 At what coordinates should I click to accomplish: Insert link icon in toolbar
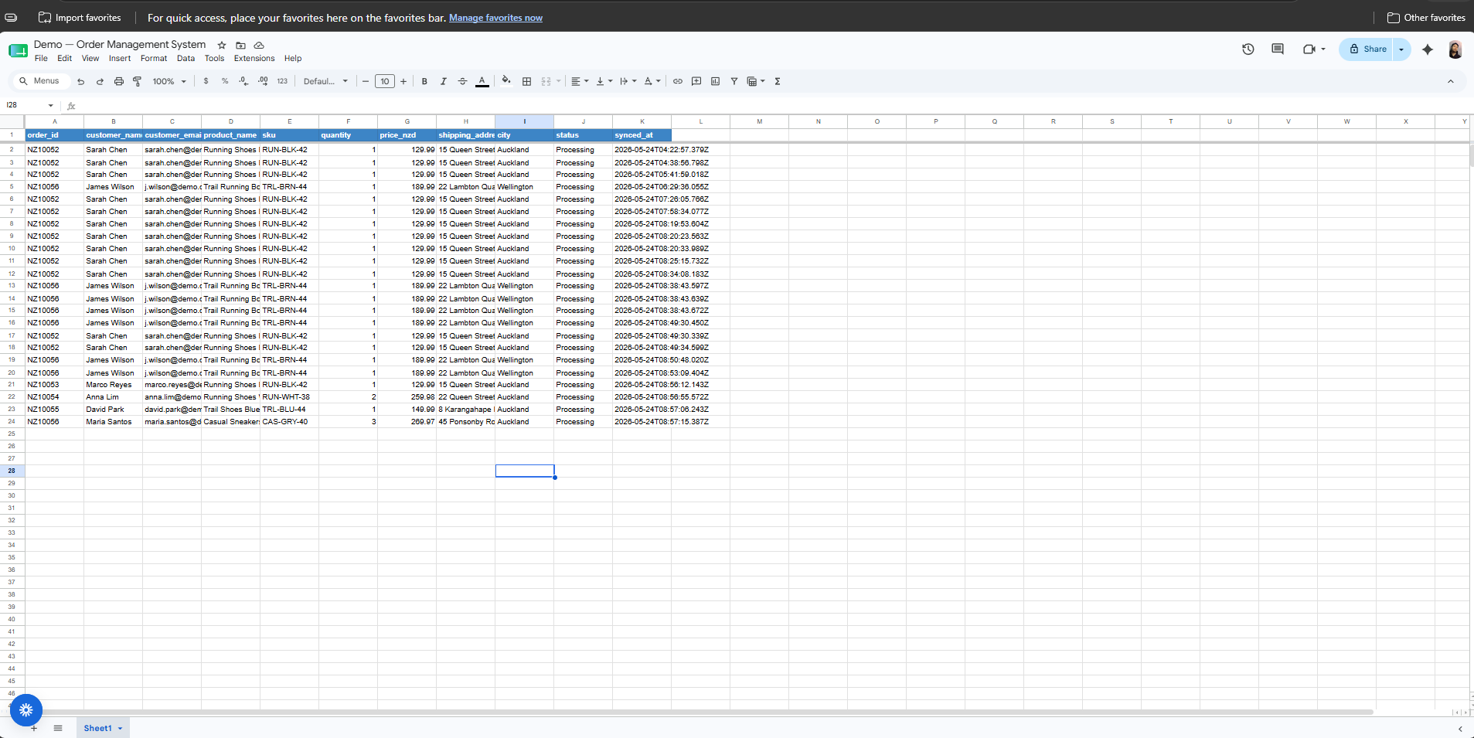(x=678, y=81)
